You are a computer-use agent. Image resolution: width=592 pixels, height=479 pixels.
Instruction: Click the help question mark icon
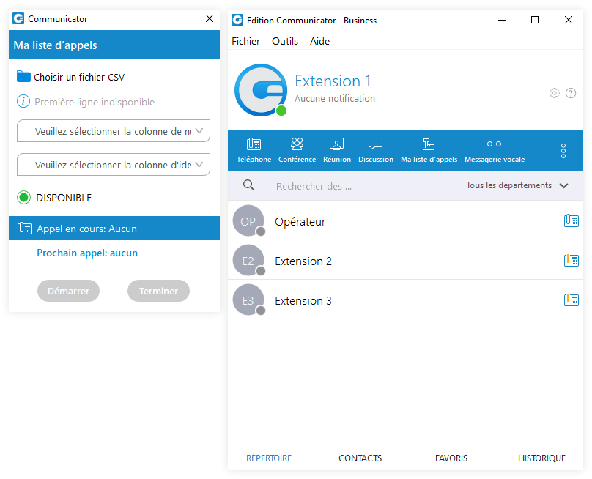click(x=571, y=93)
